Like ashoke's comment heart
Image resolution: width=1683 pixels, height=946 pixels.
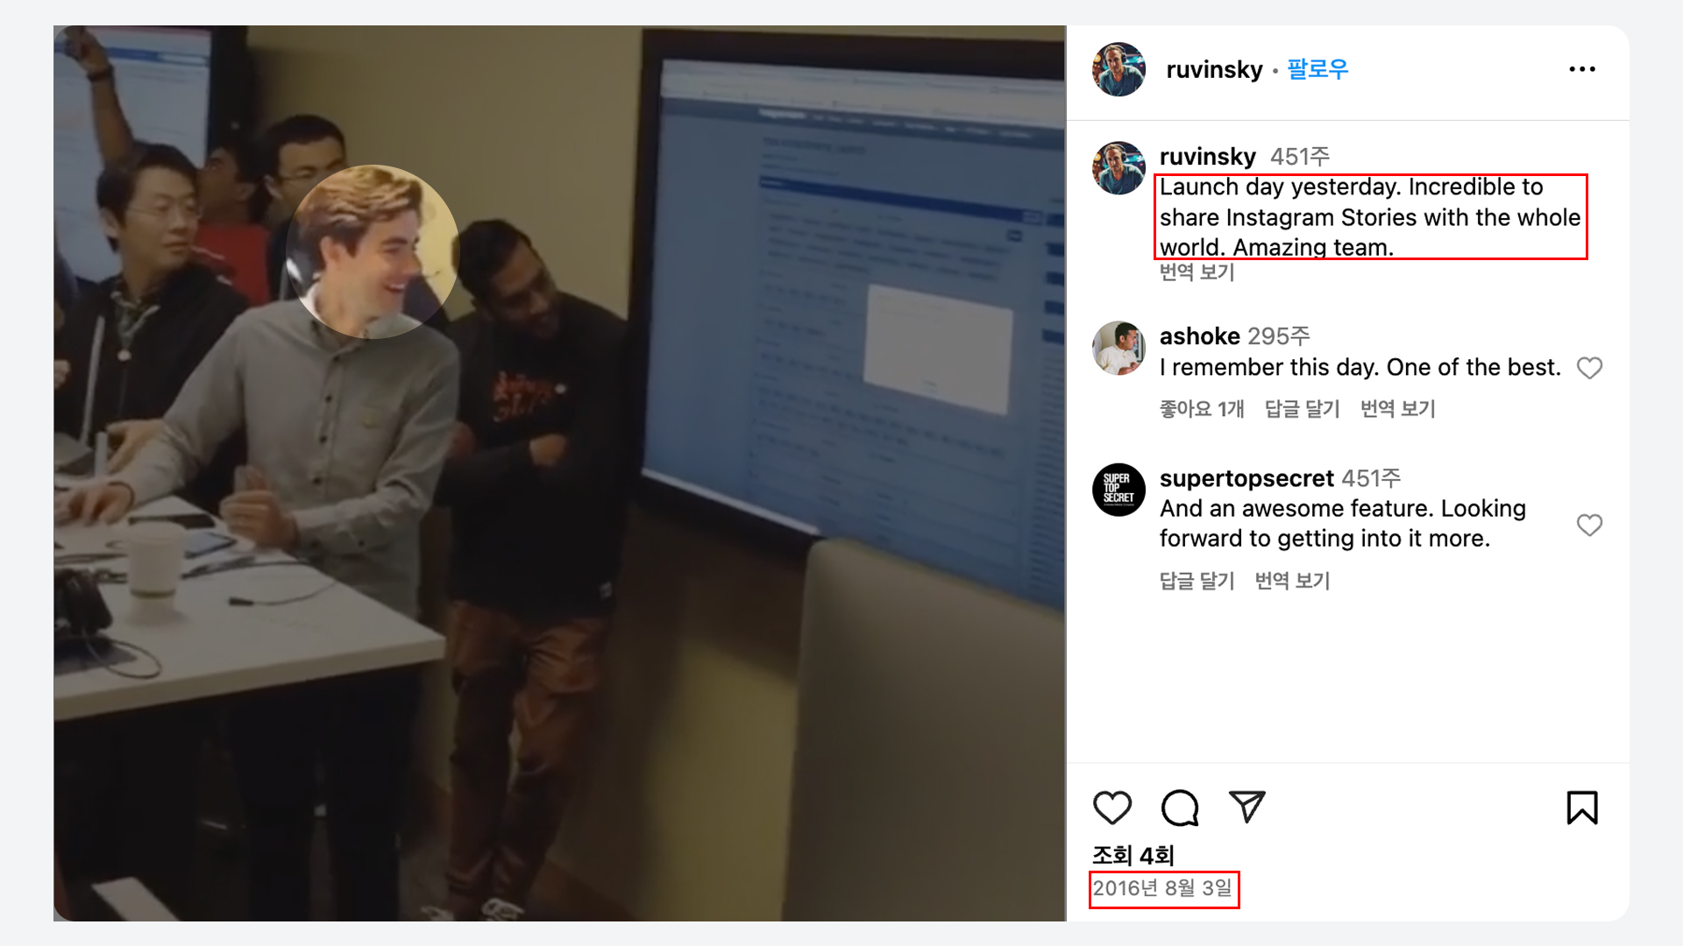pos(1589,368)
